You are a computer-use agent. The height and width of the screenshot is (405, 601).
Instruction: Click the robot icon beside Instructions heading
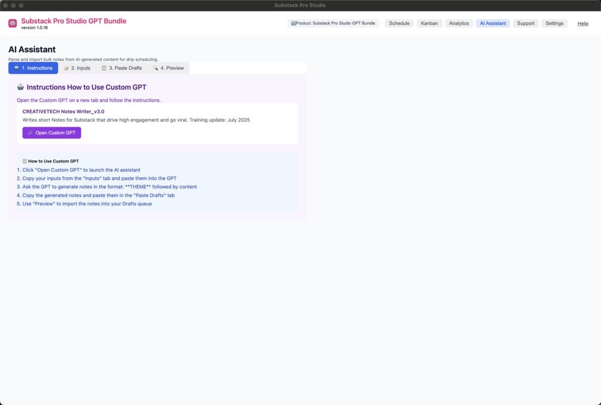(20, 87)
